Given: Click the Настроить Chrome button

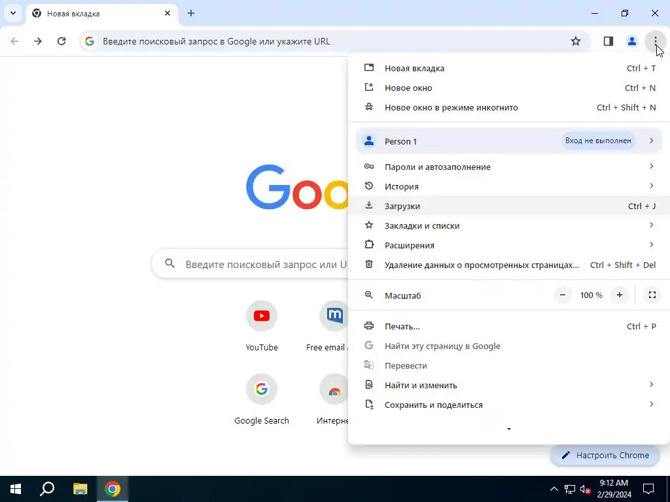Looking at the screenshot, I should click(x=605, y=456).
